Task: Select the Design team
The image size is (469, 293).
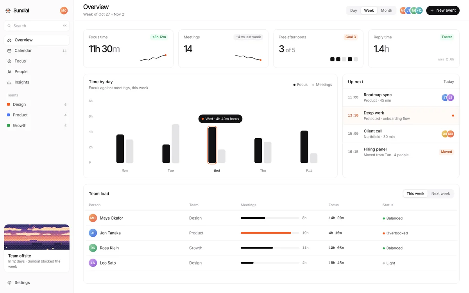Action: tap(37, 105)
